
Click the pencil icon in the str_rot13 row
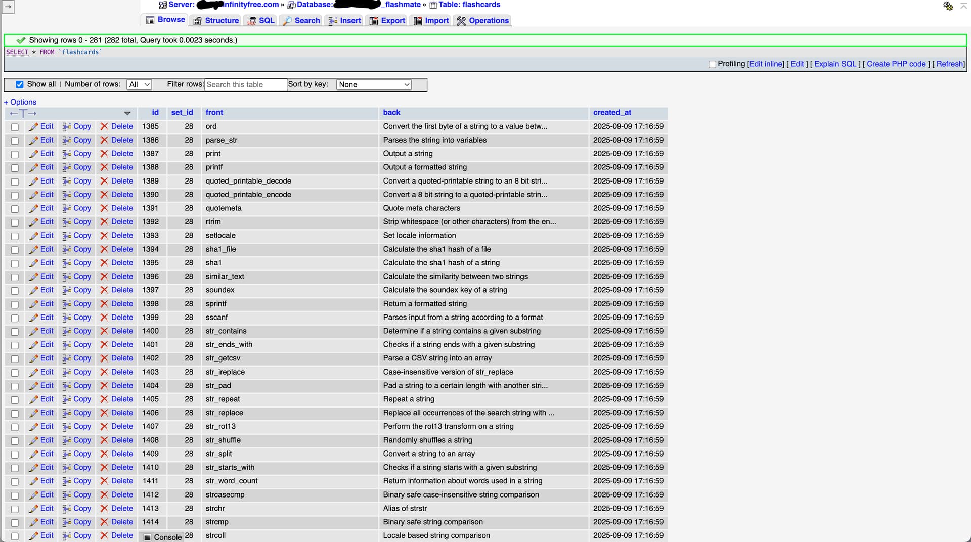[34, 427]
